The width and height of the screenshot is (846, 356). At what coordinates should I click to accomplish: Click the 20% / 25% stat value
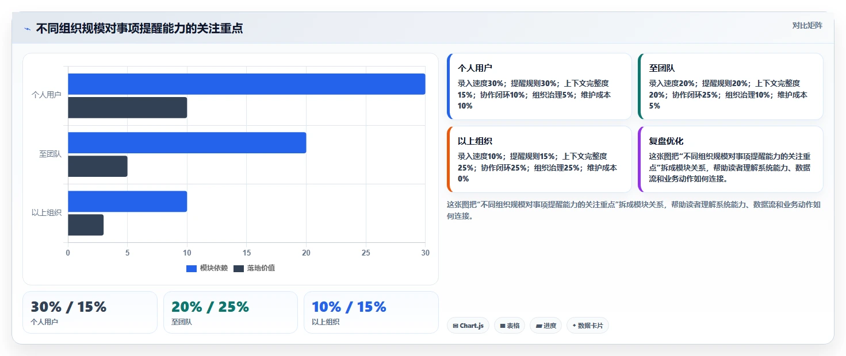click(210, 307)
